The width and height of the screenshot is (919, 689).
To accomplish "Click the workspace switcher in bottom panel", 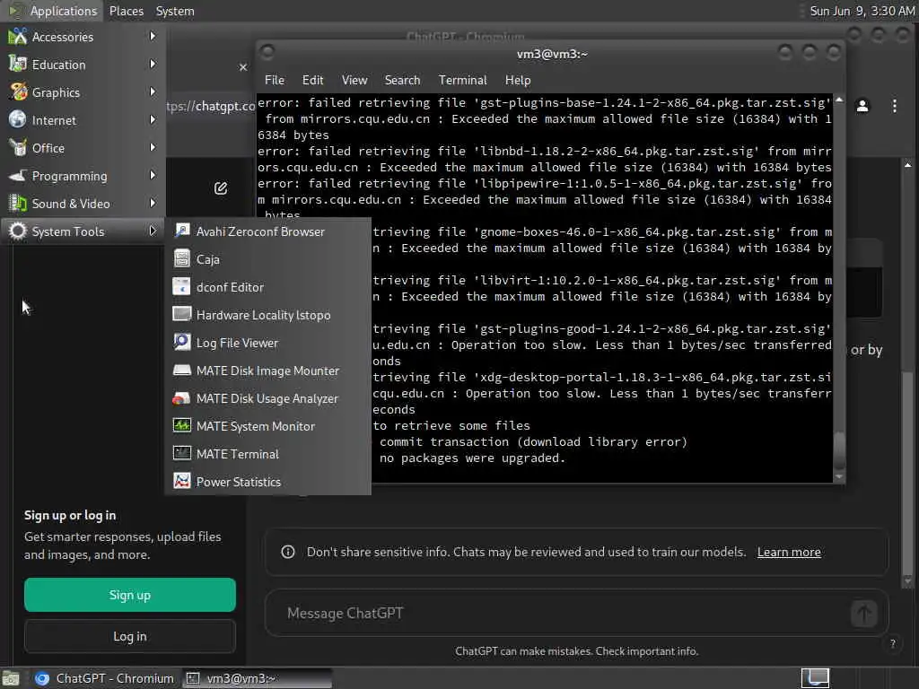I will pos(815,678).
